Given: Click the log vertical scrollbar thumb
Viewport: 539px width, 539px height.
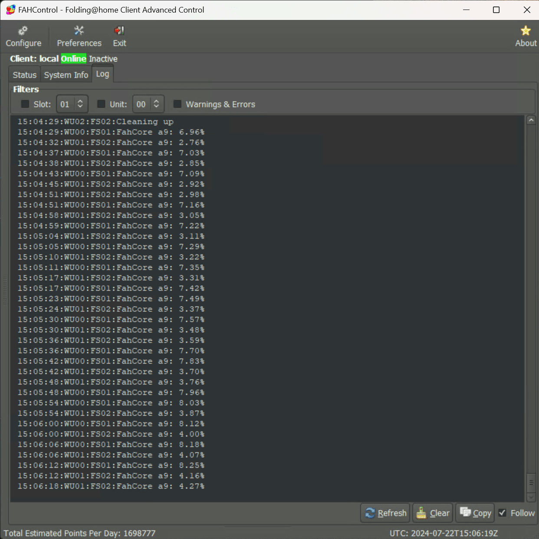Looking at the screenshot, I should coord(531,483).
